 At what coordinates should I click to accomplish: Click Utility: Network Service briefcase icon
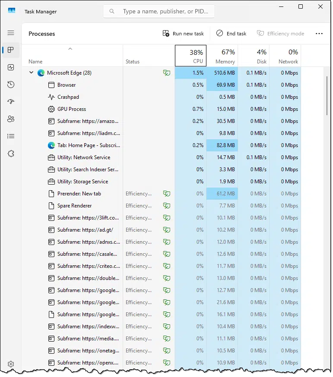[x=51, y=157]
